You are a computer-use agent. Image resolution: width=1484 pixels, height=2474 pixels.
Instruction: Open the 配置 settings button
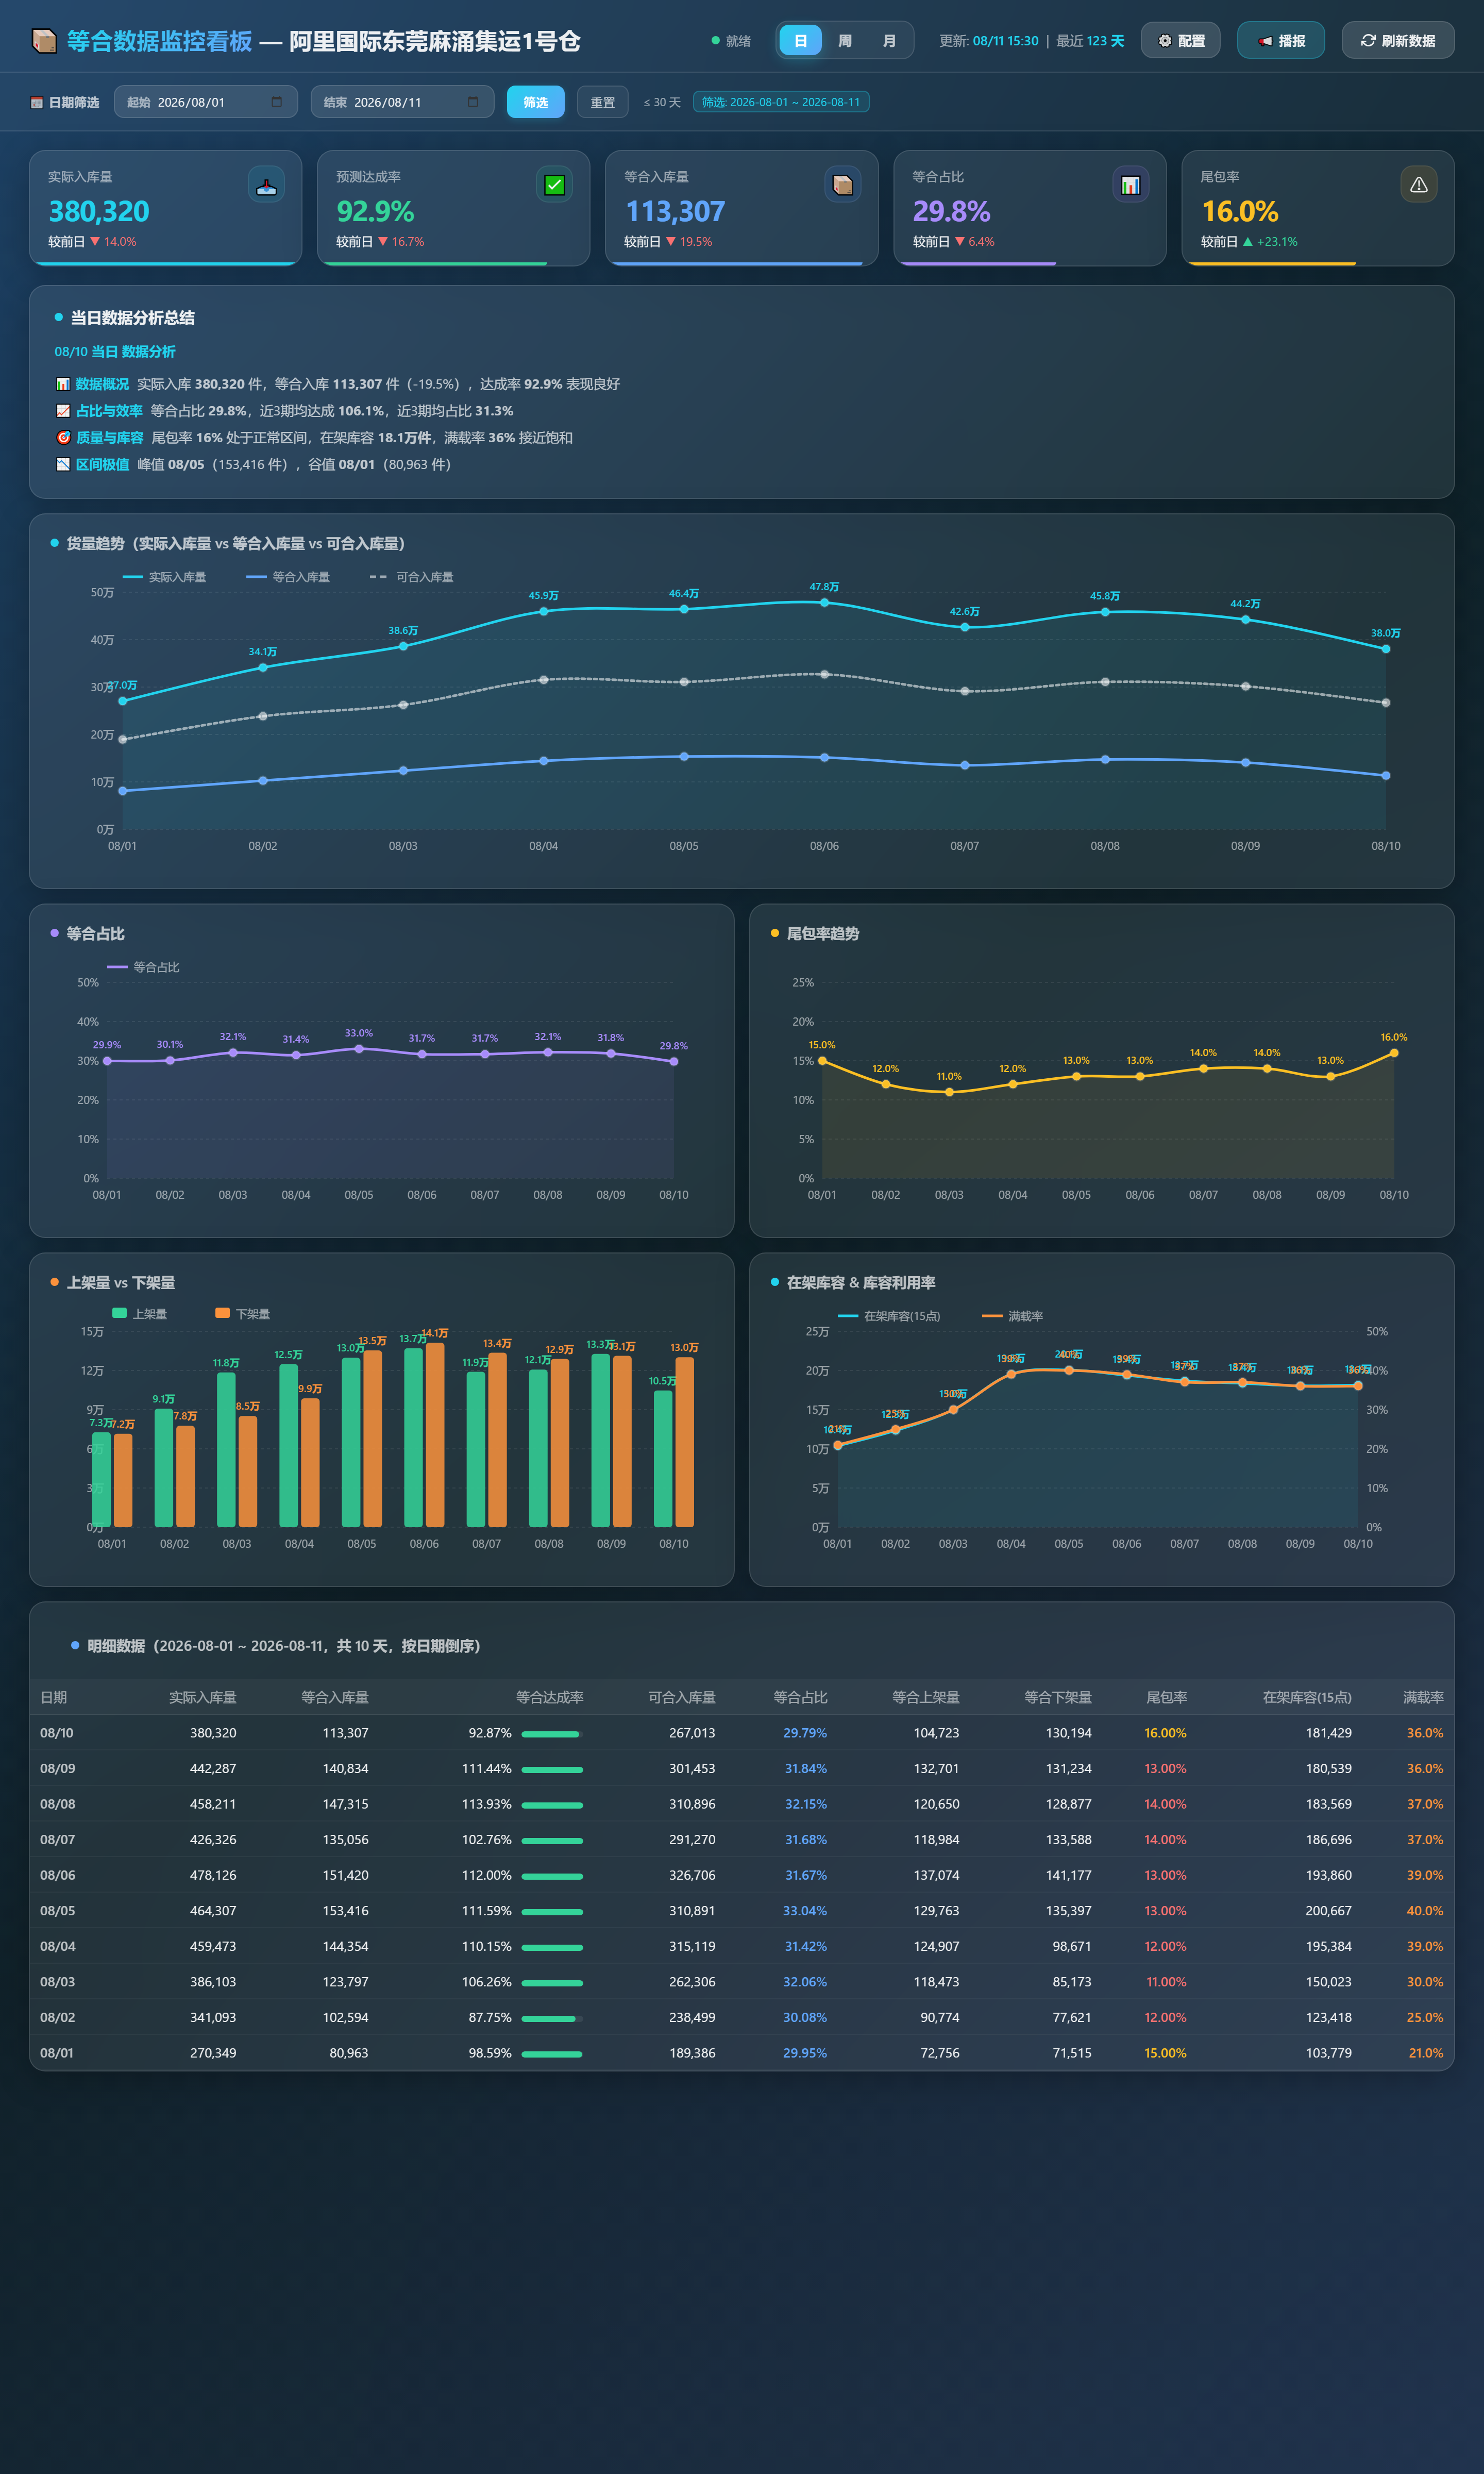pyautogui.click(x=1180, y=41)
